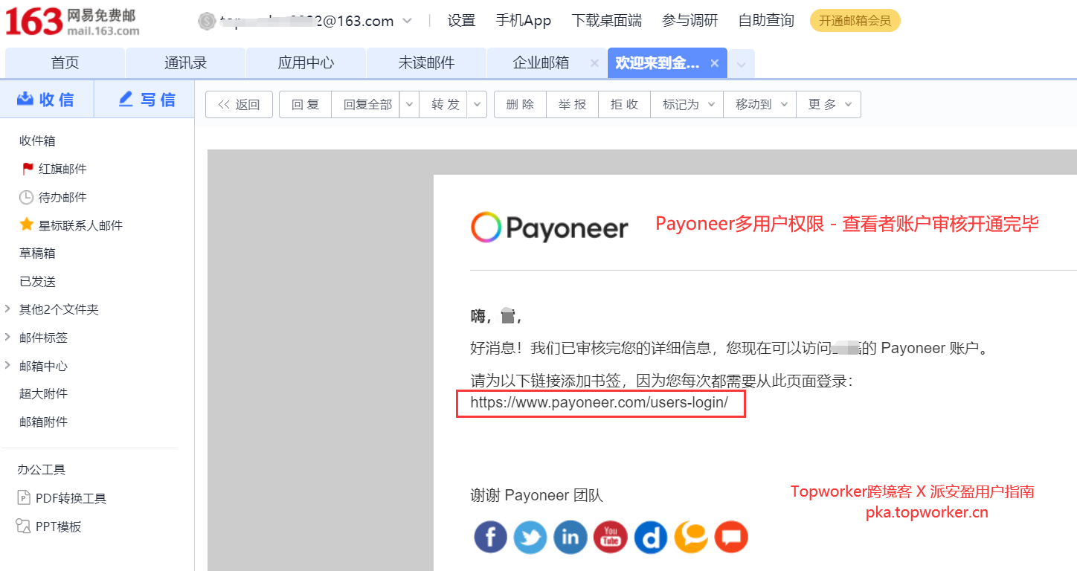Click the blue 'd' social icon
Viewport: 1077px width, 571px height.
coord(651,537)
